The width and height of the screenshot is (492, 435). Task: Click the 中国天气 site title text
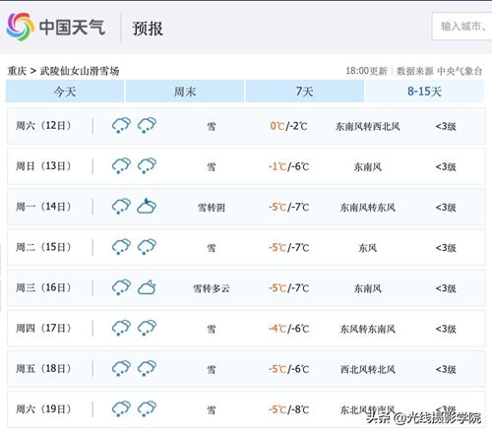click(72, 27)
